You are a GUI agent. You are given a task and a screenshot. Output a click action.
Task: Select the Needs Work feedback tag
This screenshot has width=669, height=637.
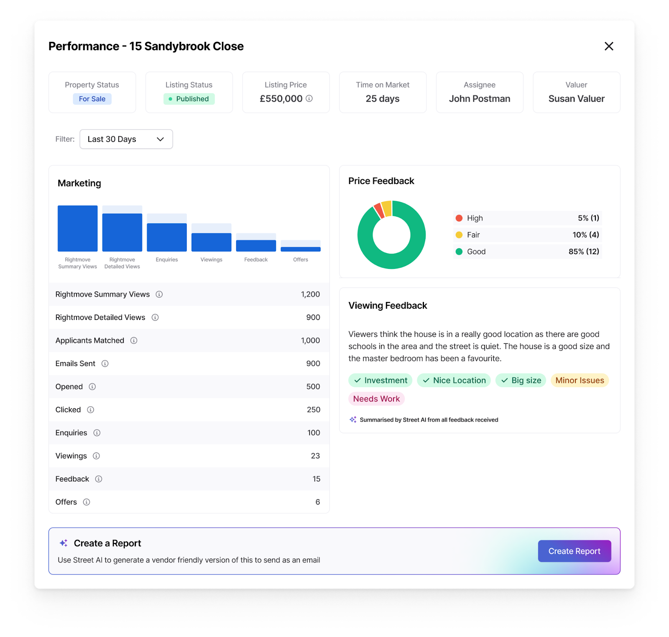point(377,399)
